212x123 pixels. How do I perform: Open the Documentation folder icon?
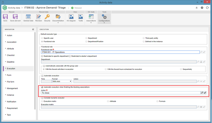58,17
